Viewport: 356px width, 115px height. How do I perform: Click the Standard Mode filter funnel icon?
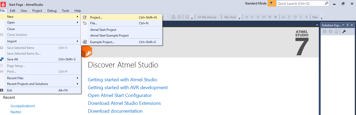point(272,4)
